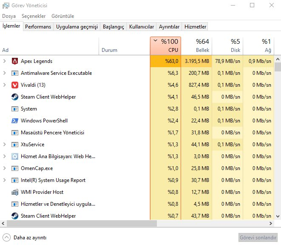Click the vertical scrollbar up arrow

coord(278,59)
